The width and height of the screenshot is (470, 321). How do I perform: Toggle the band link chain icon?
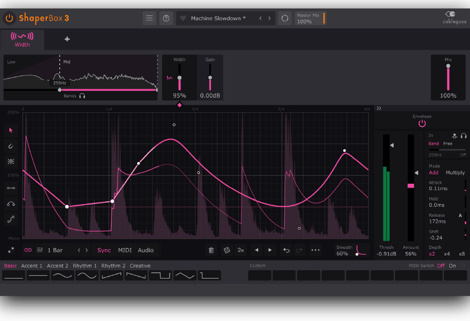click(x=28, y=250)
